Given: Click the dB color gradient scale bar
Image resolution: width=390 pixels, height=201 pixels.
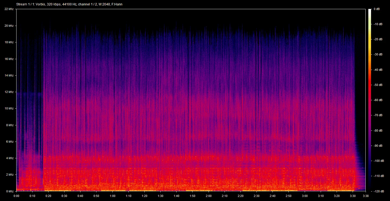Looking at the screenshot, I should click(x=370, y=100).
